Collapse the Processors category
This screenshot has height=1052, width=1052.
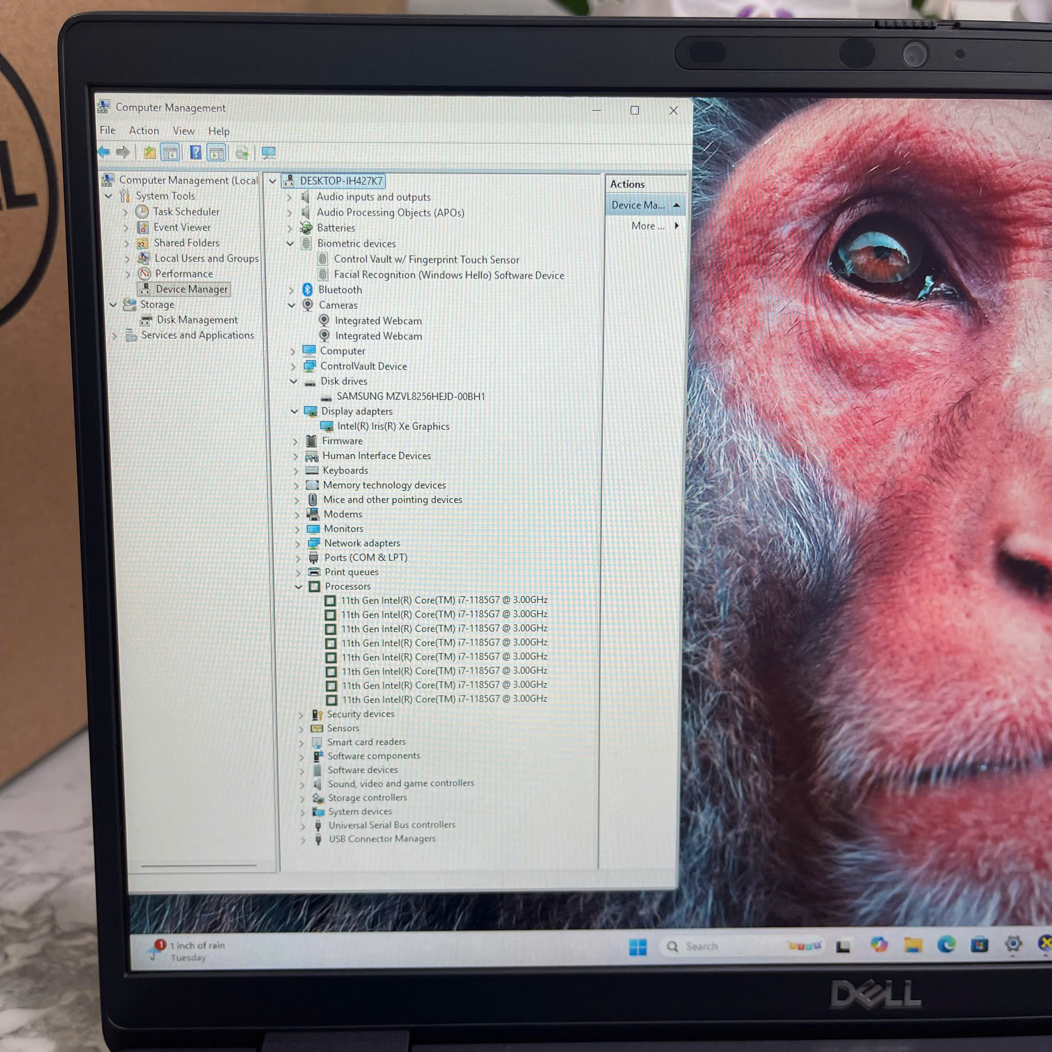pyautogui.click(x=298, y=586)
